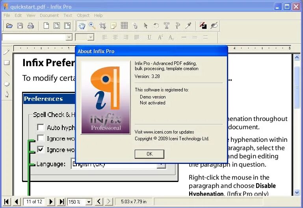This screenshot has width=303, height=208.
Task: Click the Open file folder icon
Action: [9, 26]
